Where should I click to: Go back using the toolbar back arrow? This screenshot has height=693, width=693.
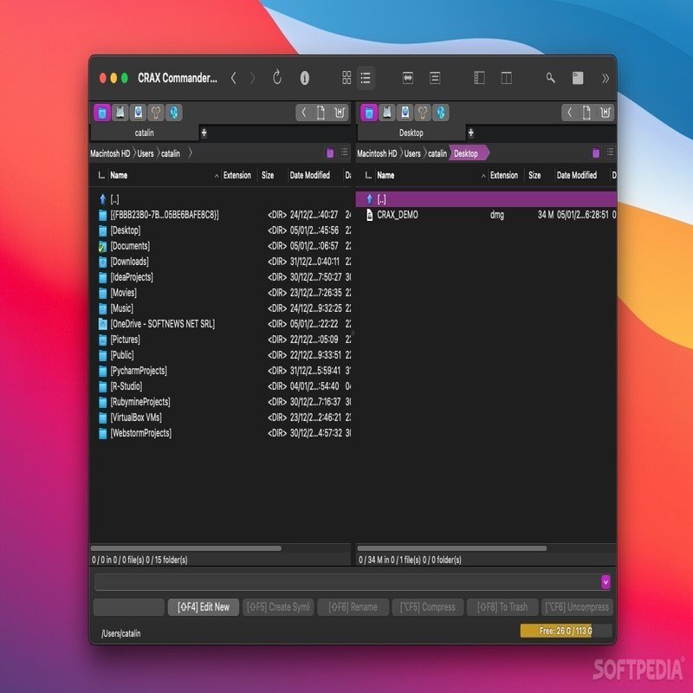click(233, 78)
